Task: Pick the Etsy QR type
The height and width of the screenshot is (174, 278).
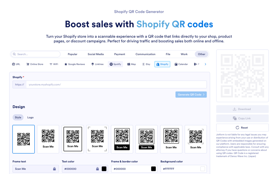Action: (146, 64)
